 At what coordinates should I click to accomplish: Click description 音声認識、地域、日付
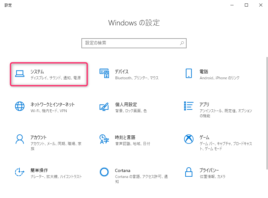click(133, 143)
